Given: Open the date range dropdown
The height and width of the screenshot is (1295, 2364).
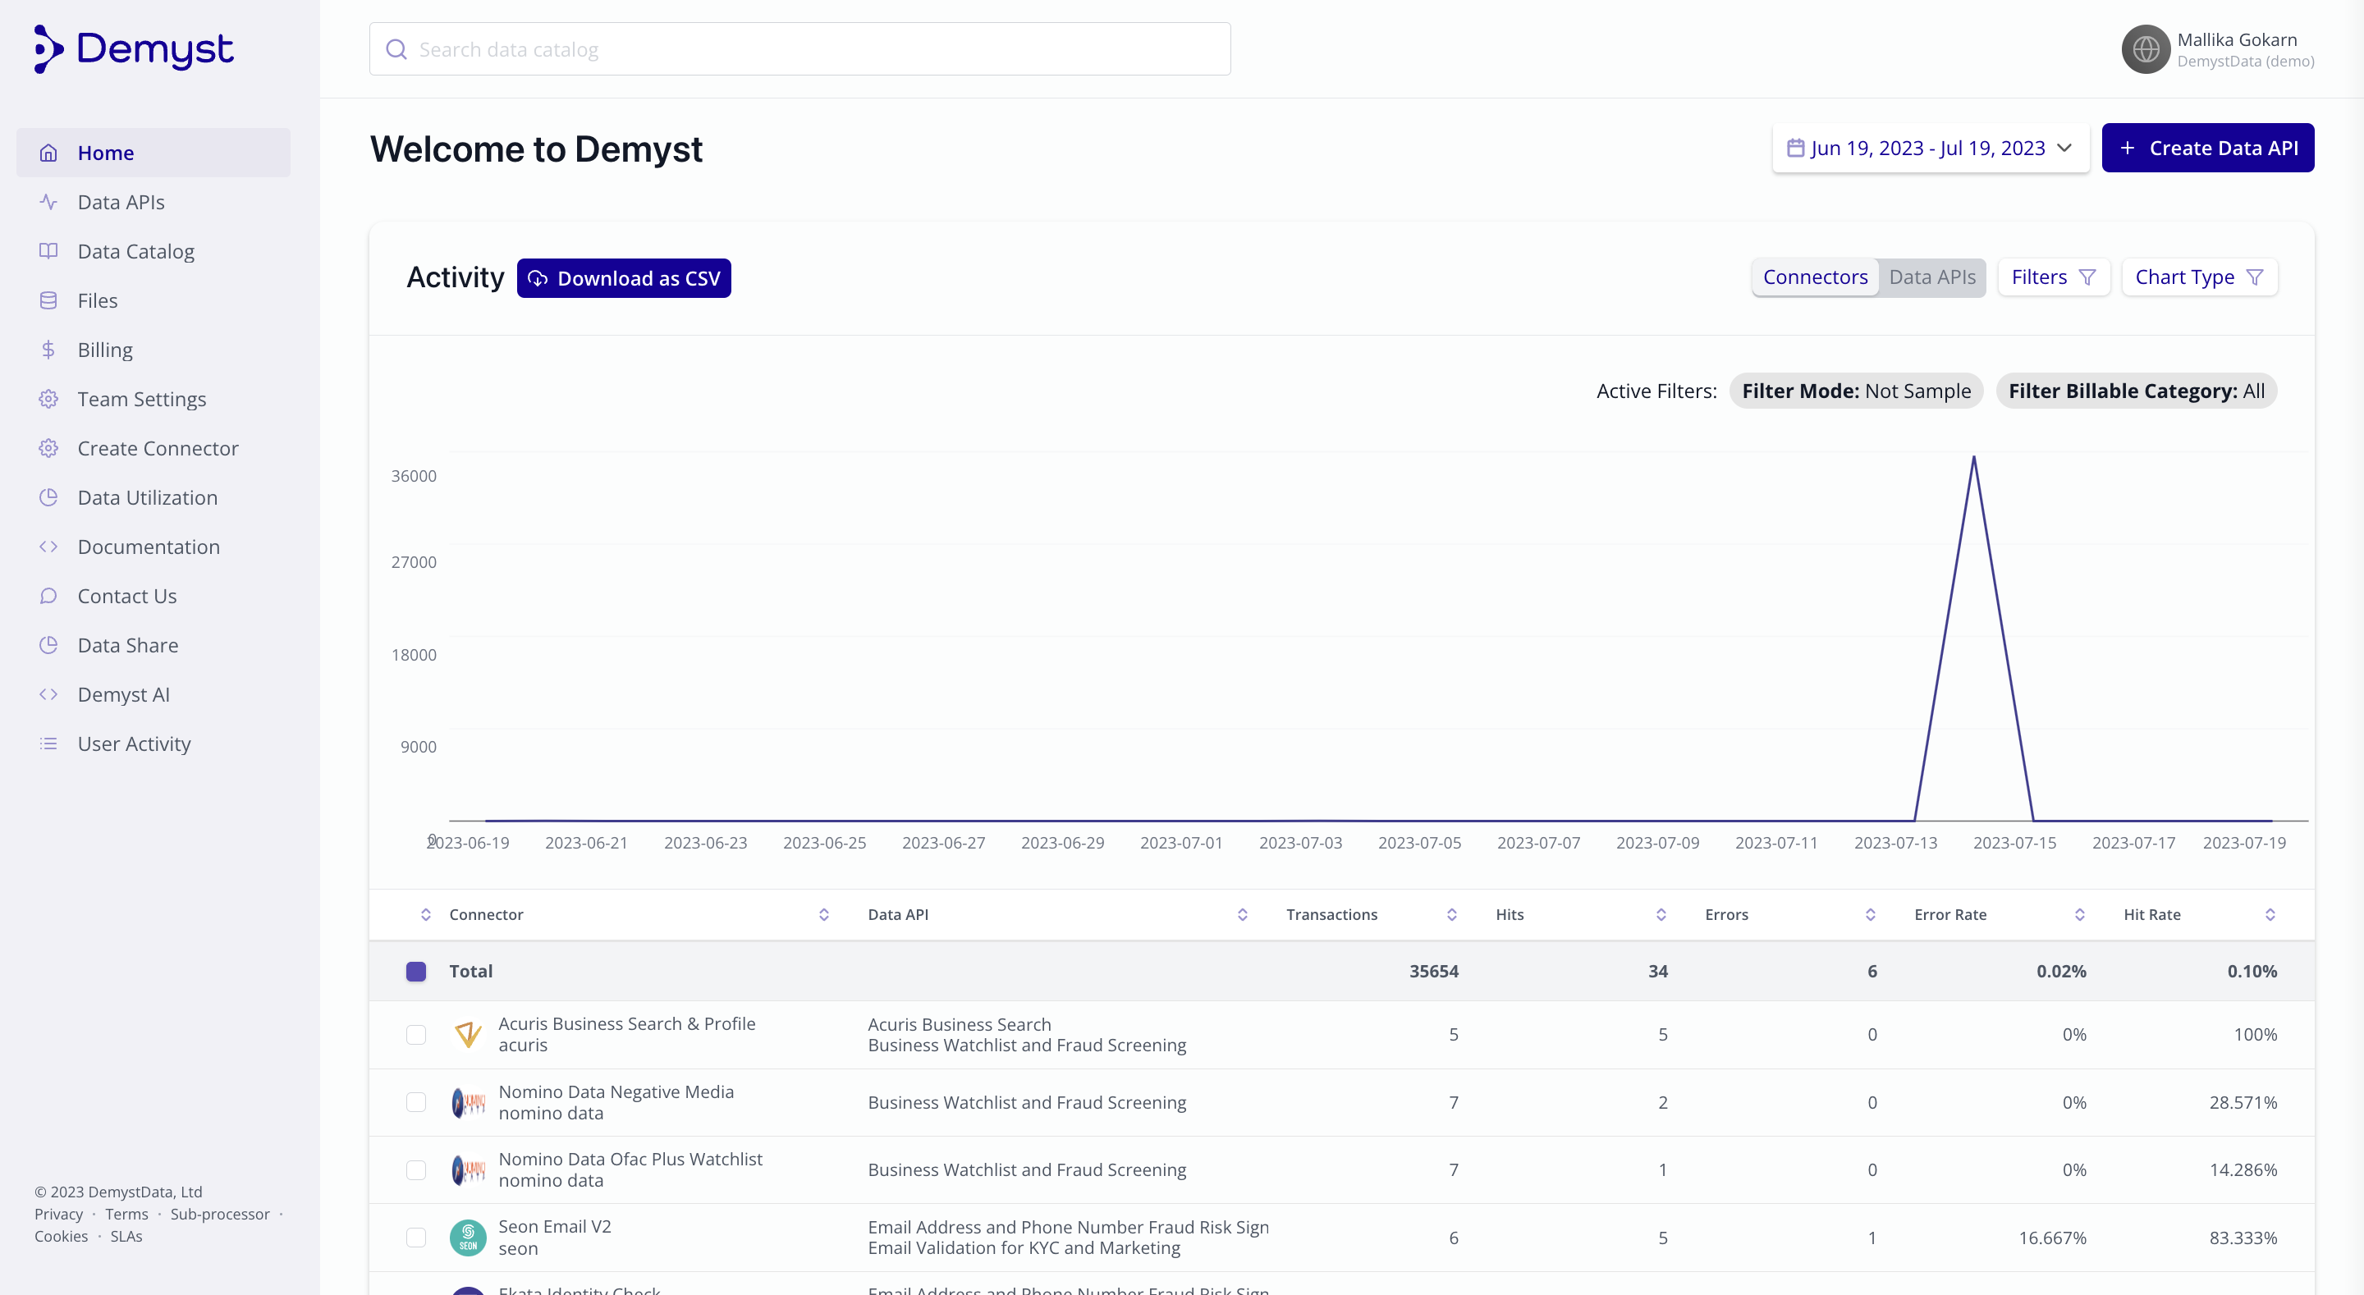Looking at the screenshot, I should 1930,148.
